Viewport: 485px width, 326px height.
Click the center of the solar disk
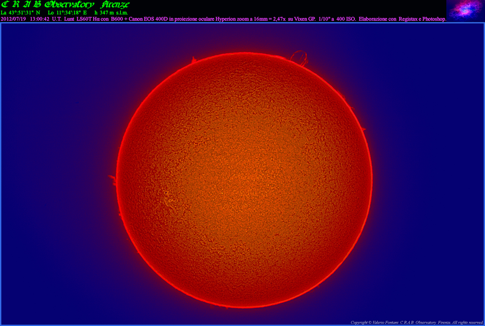click(x=244, y=179)
